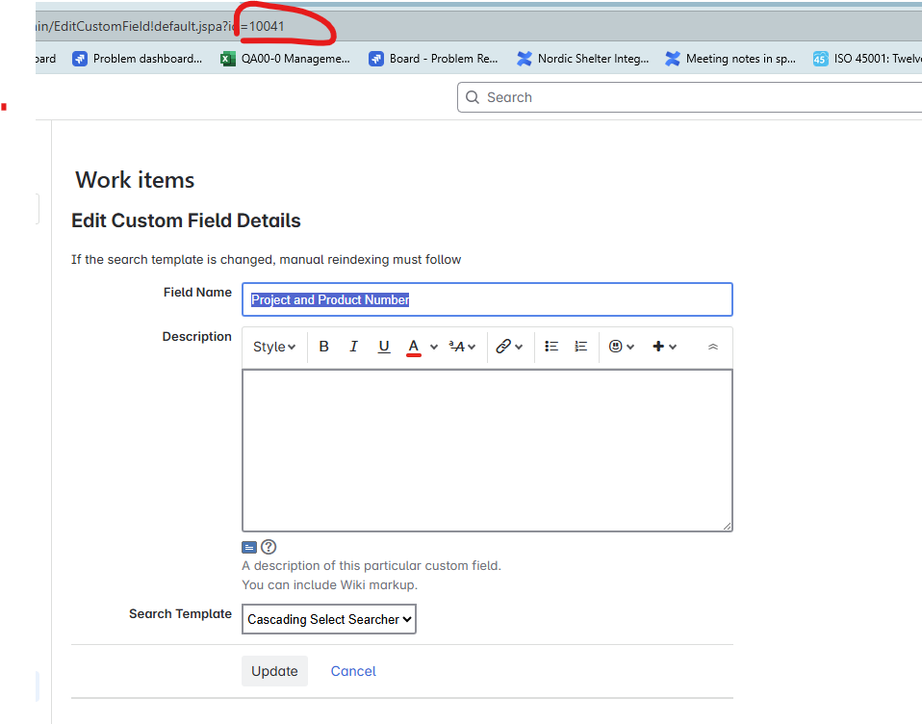Click the magnifier icon in search box
This screenshot has height=724, width=922.
coord(473,97)
